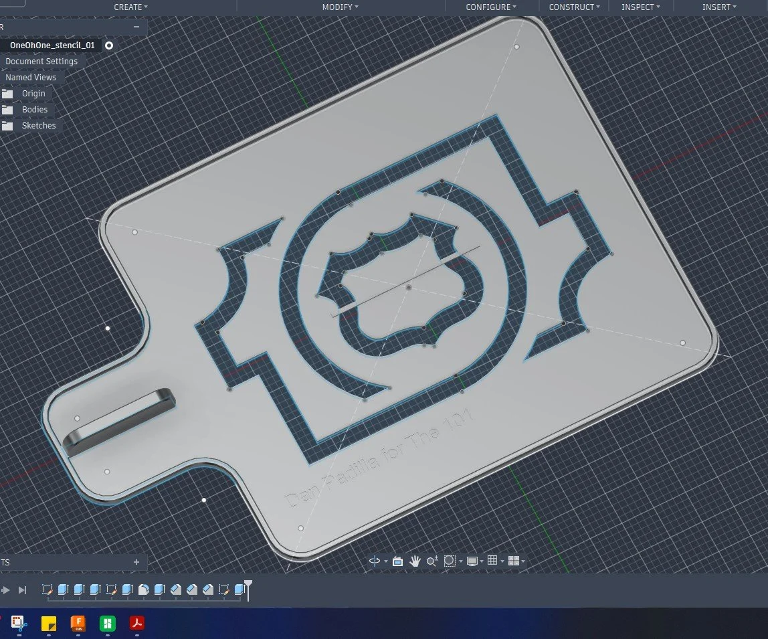This screenshot has width=768, height=639.
Task: Skip to end of timeline
Action: click(x=22, y=590)
